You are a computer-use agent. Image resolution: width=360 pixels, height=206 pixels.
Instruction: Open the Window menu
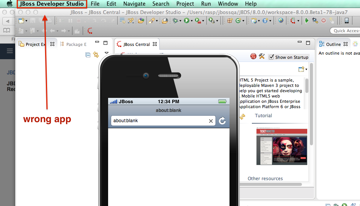[x=228, y=4]
